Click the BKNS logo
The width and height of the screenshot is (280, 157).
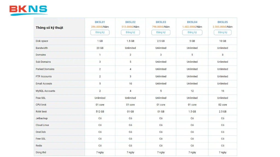click(x=28, y=10)
